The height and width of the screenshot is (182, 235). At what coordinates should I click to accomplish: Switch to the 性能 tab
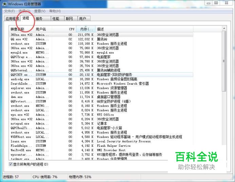pyautogui.click(x=57, y=19)
